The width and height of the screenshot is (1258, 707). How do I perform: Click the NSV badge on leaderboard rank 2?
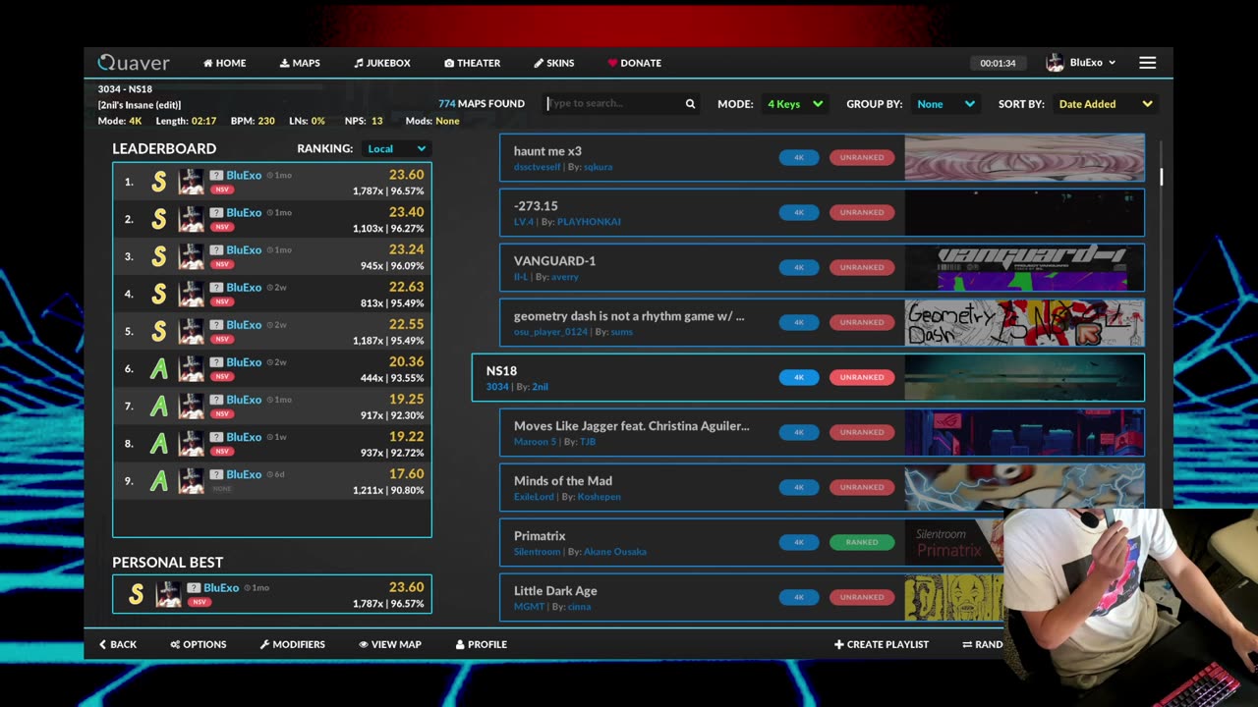coord(222,227)
